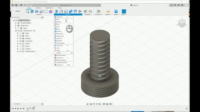
Task: Click the Shell toolbar icon
Action: (66, 12)
